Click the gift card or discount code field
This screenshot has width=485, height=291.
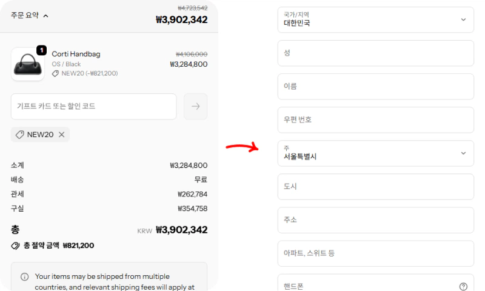click(94, 106)
